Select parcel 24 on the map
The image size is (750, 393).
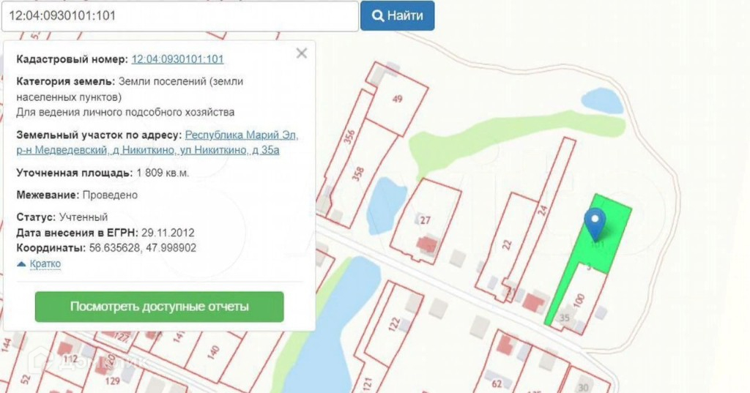click(543, 209)
